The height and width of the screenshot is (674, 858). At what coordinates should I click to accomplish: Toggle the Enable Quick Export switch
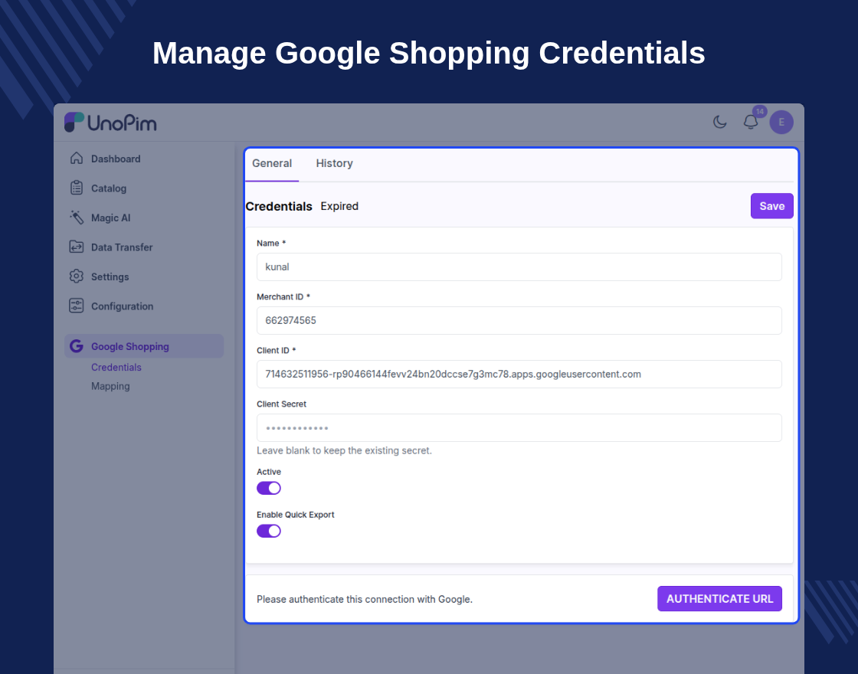point(269,532)
